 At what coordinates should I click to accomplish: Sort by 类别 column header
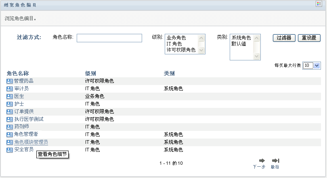(169, 73)
